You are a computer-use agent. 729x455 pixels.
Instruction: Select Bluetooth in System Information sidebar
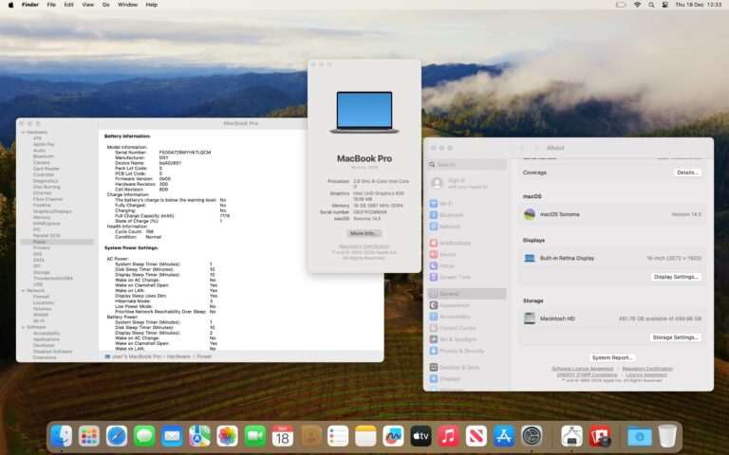44,156
